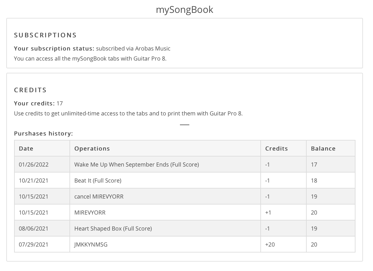Click the +20 credits value
Screen dimensions: 373x271
pyautogui.click(x=270, y=244)
